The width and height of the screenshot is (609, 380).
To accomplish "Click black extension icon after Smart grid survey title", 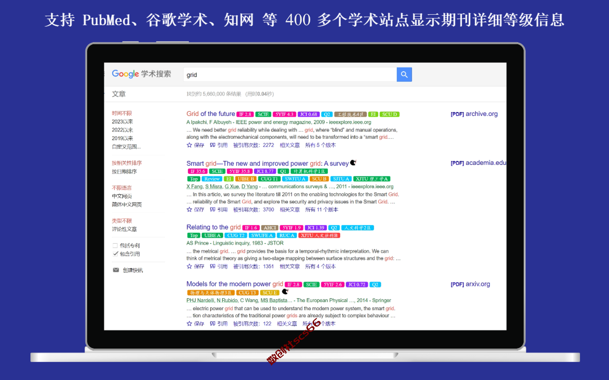I will point(353,163).
